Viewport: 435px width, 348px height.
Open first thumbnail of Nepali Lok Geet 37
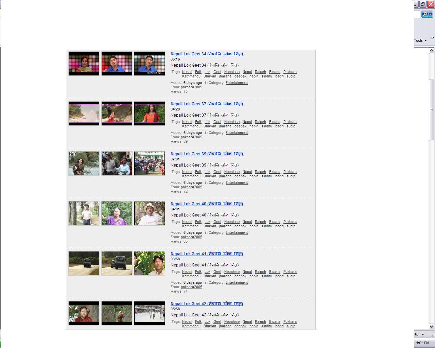(84, 114)
